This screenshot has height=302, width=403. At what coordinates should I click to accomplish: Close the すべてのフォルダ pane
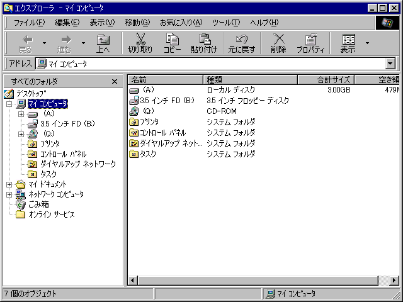(x=115, y=82)
